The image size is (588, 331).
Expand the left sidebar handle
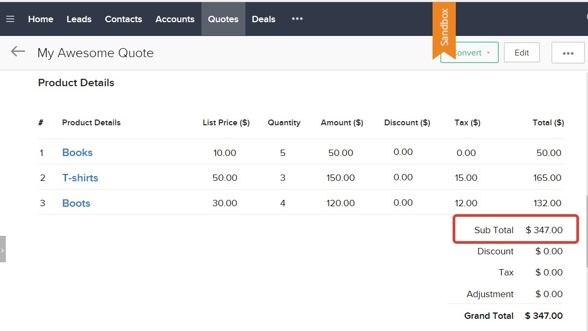pyautogui.click(x=3, y=249)
